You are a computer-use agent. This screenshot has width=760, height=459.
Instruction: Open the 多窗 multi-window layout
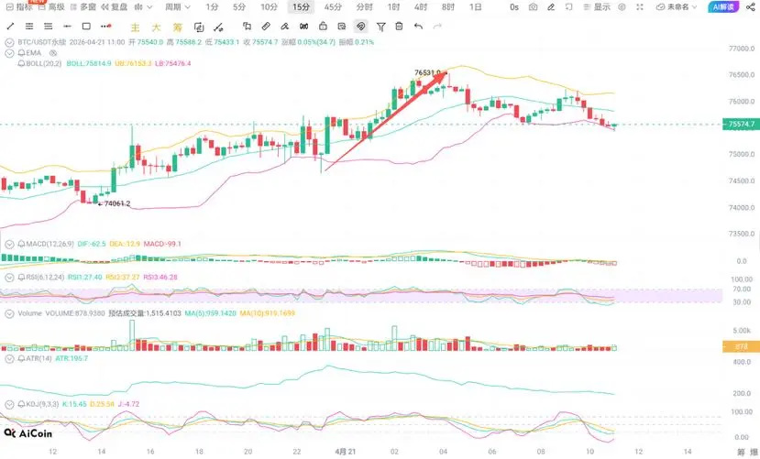[83, 6]
